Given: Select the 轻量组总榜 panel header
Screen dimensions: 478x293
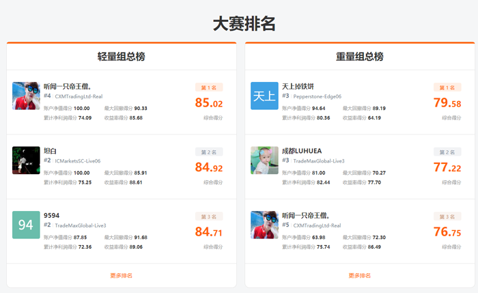Looking at the screenshot, I should point(122,57).
